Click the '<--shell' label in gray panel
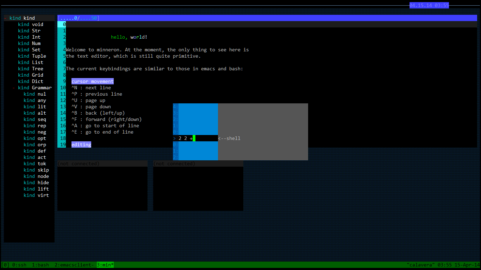The width and height of the screenshot is (481, 270). [229, 139]
